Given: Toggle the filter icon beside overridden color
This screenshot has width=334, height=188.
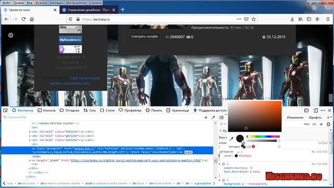Looking at the screenshot, I should coord(251,168).
